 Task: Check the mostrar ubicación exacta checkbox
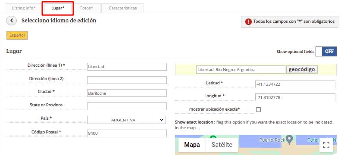coord(258,109)
